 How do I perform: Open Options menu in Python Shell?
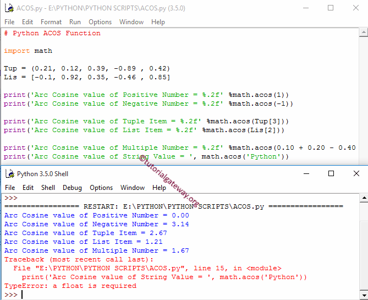tap(101, 188)
